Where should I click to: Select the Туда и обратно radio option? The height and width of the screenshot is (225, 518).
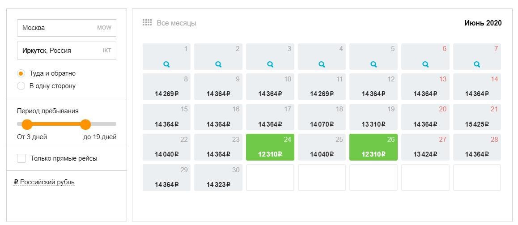coord(21,73)
